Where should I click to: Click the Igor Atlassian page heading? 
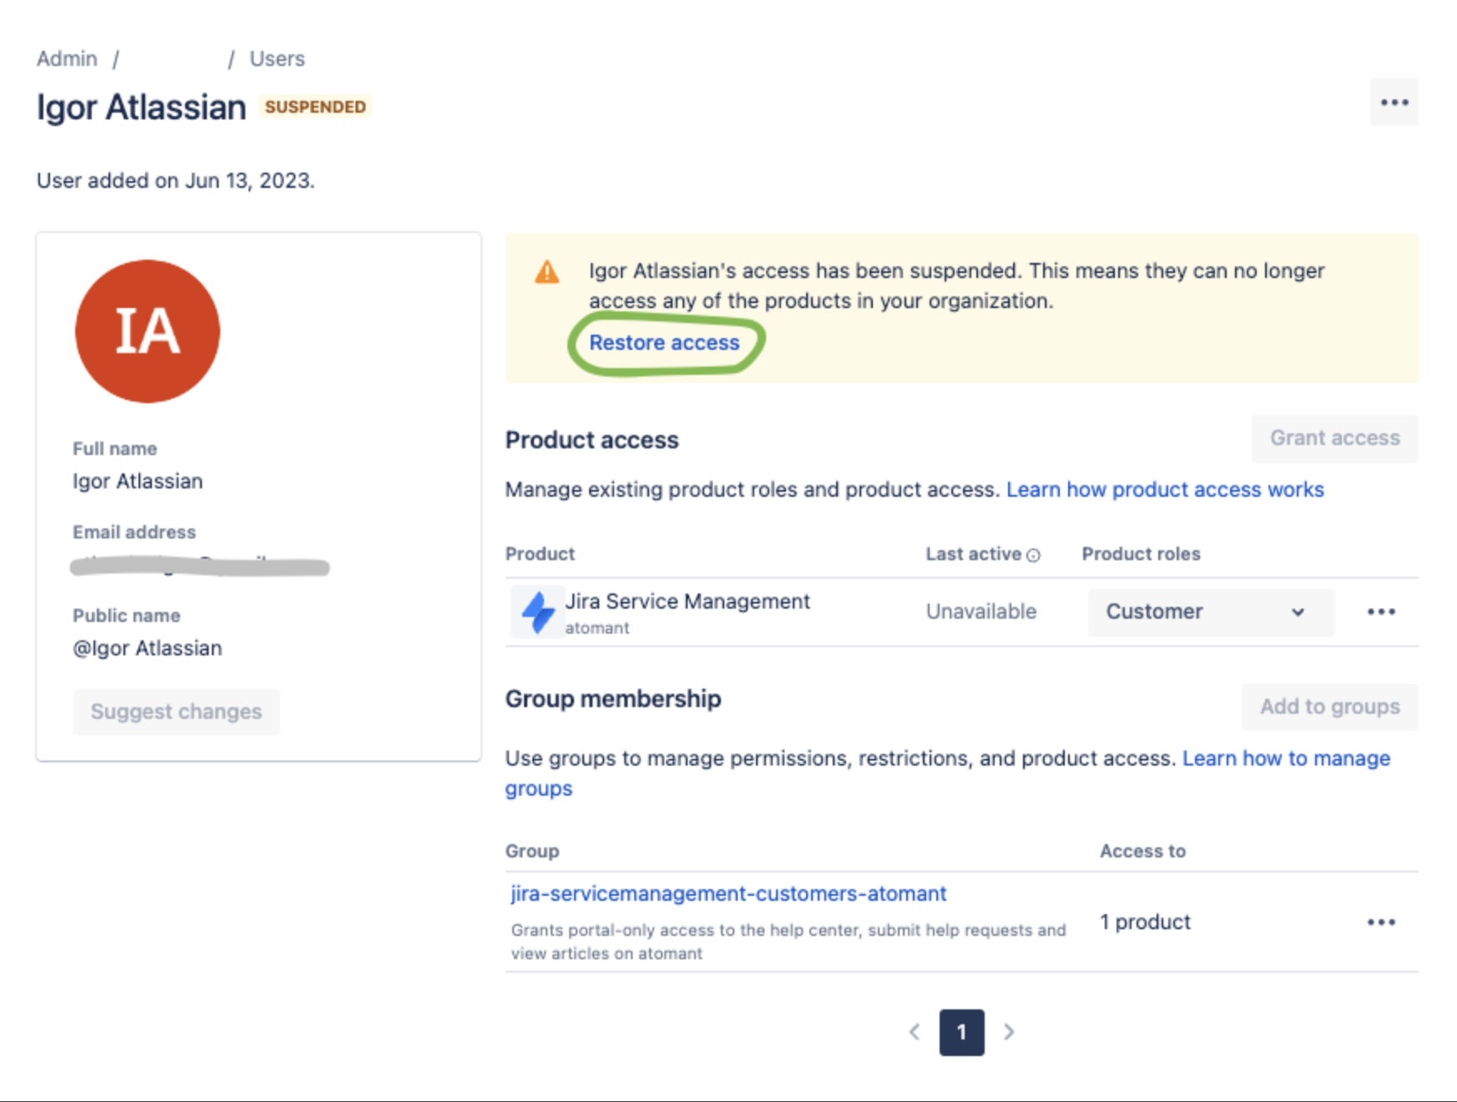[x=141, y=108]
